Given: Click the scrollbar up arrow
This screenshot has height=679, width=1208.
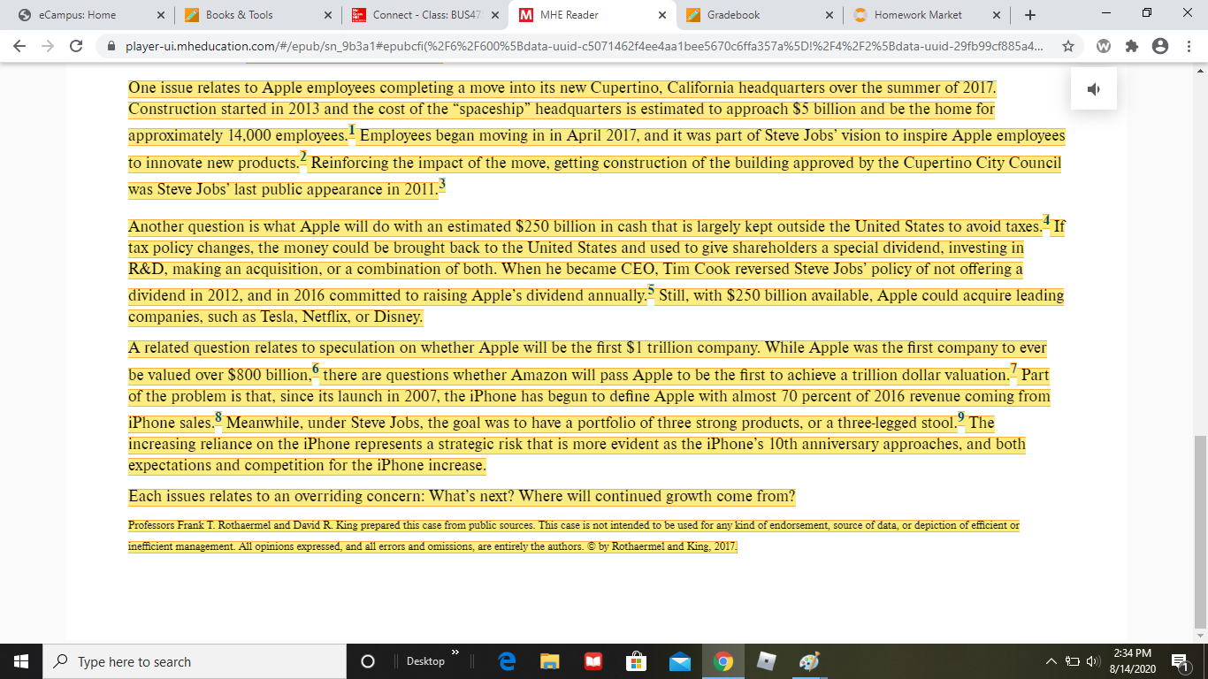Looking at the screenshot, I should (x=1200, y=70).
